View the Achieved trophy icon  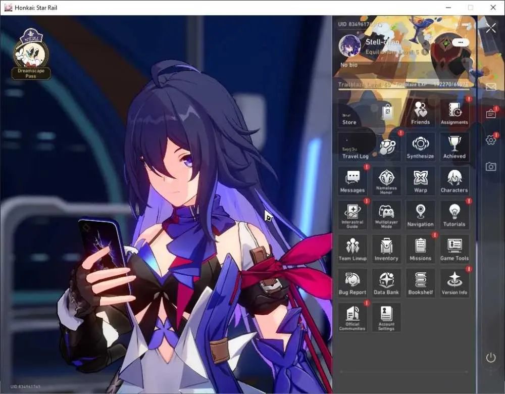click(454, 146)
